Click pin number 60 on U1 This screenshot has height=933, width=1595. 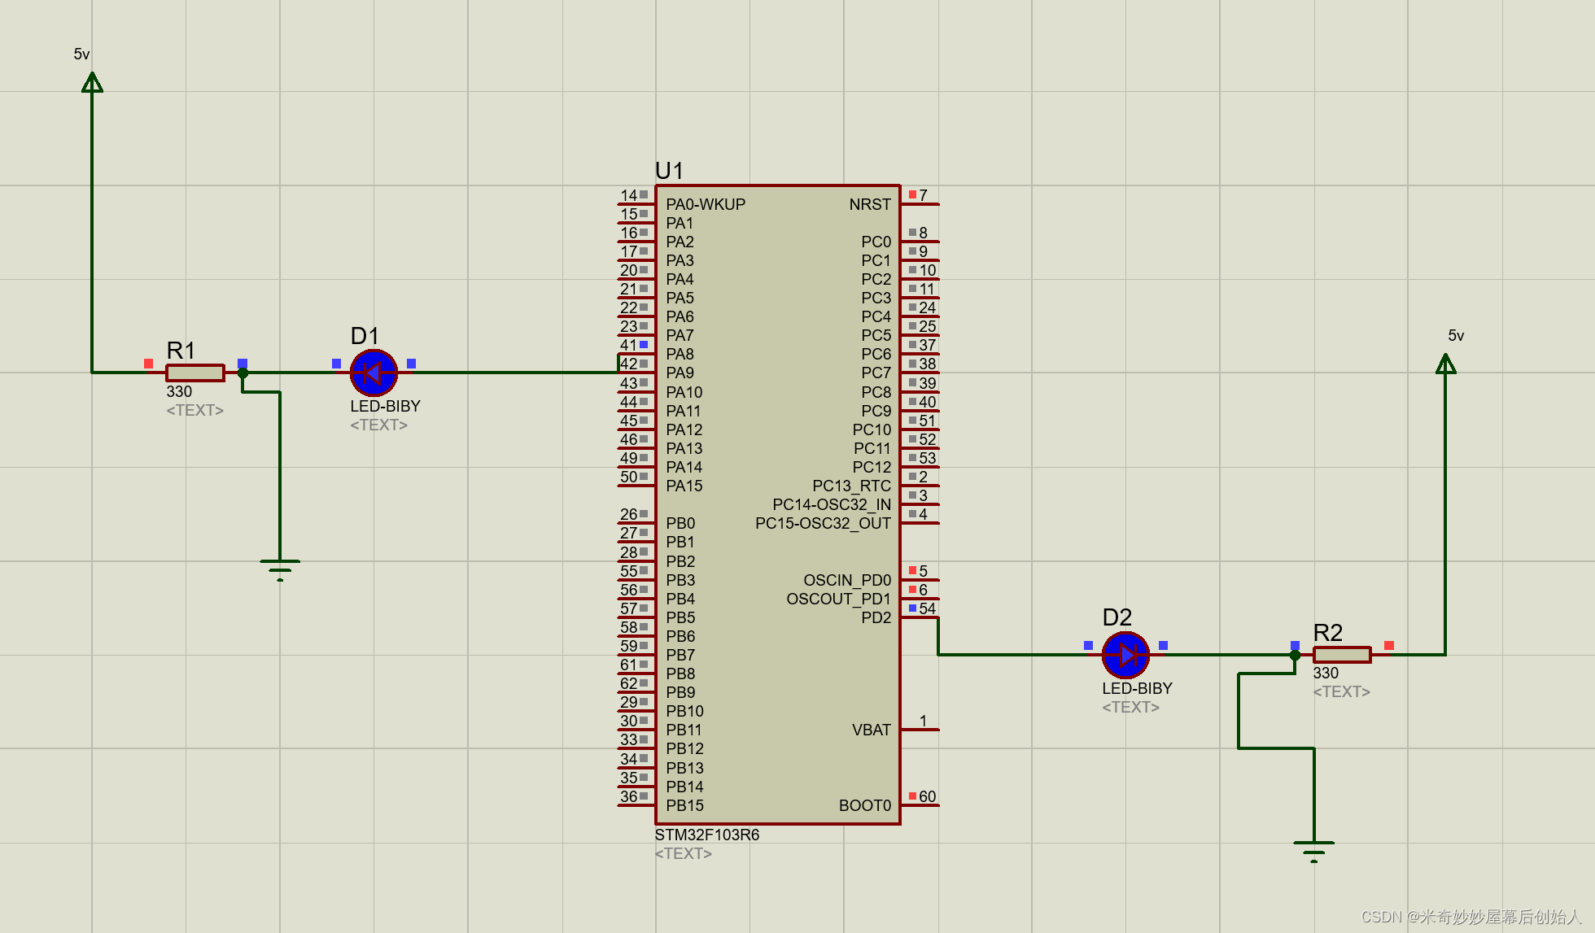928,796
